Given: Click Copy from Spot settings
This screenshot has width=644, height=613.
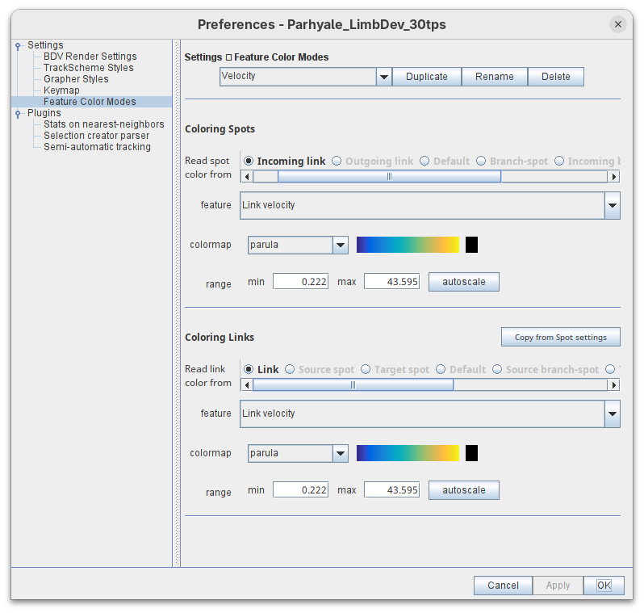Looking at the screenshot, I should pos(560,337).
